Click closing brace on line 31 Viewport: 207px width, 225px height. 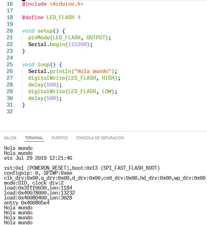23,105
